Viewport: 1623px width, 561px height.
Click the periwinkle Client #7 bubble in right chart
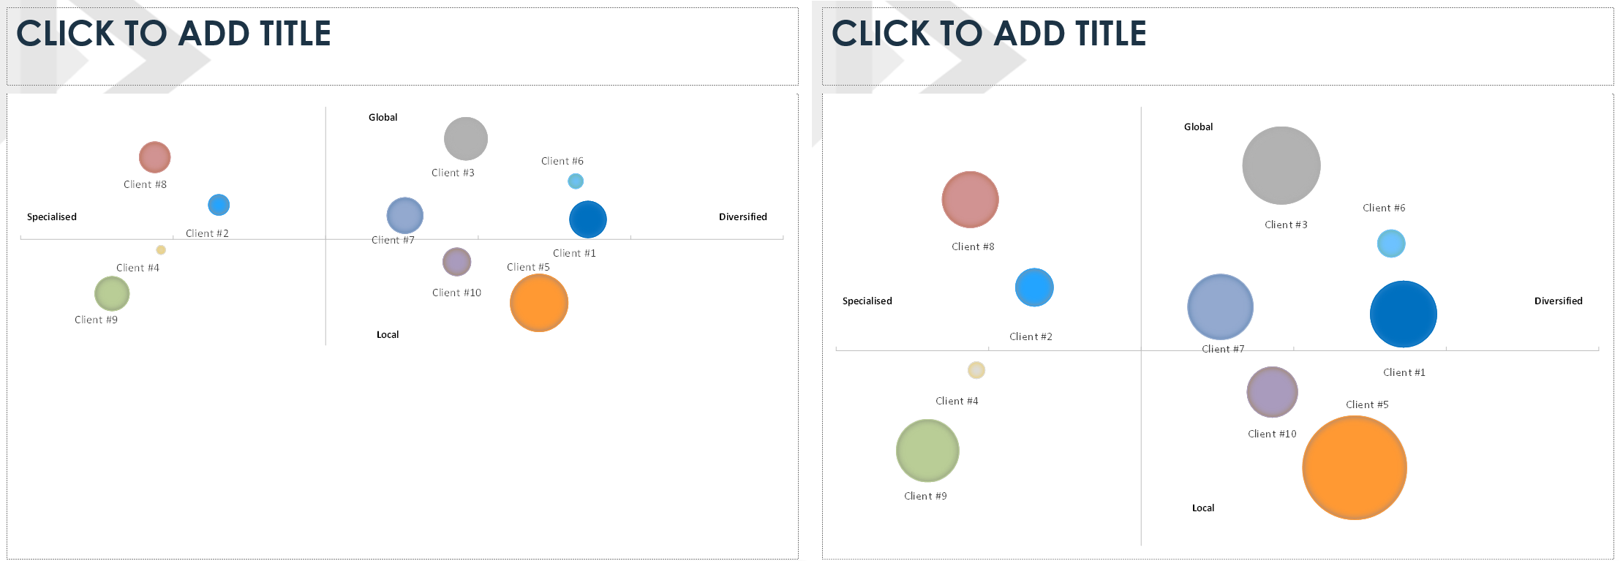(x=1220, y=307)
